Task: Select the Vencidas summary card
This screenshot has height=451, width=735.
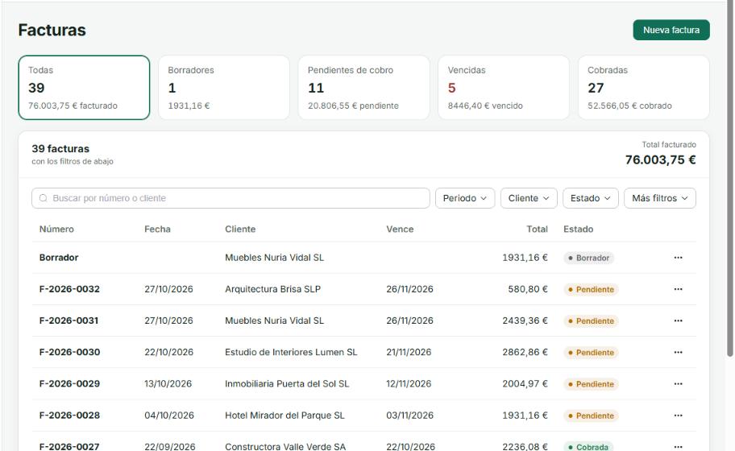Action: 504,88
